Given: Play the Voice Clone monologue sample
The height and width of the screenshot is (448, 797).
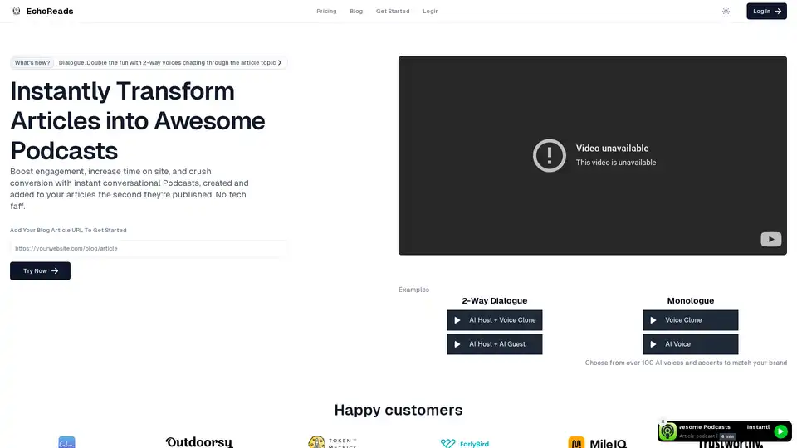Looking at the screenshot, I should pos(690,320).
